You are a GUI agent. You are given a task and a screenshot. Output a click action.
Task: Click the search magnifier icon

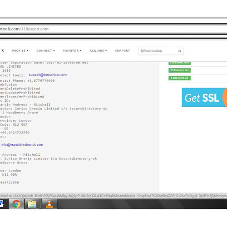point(180,51)
